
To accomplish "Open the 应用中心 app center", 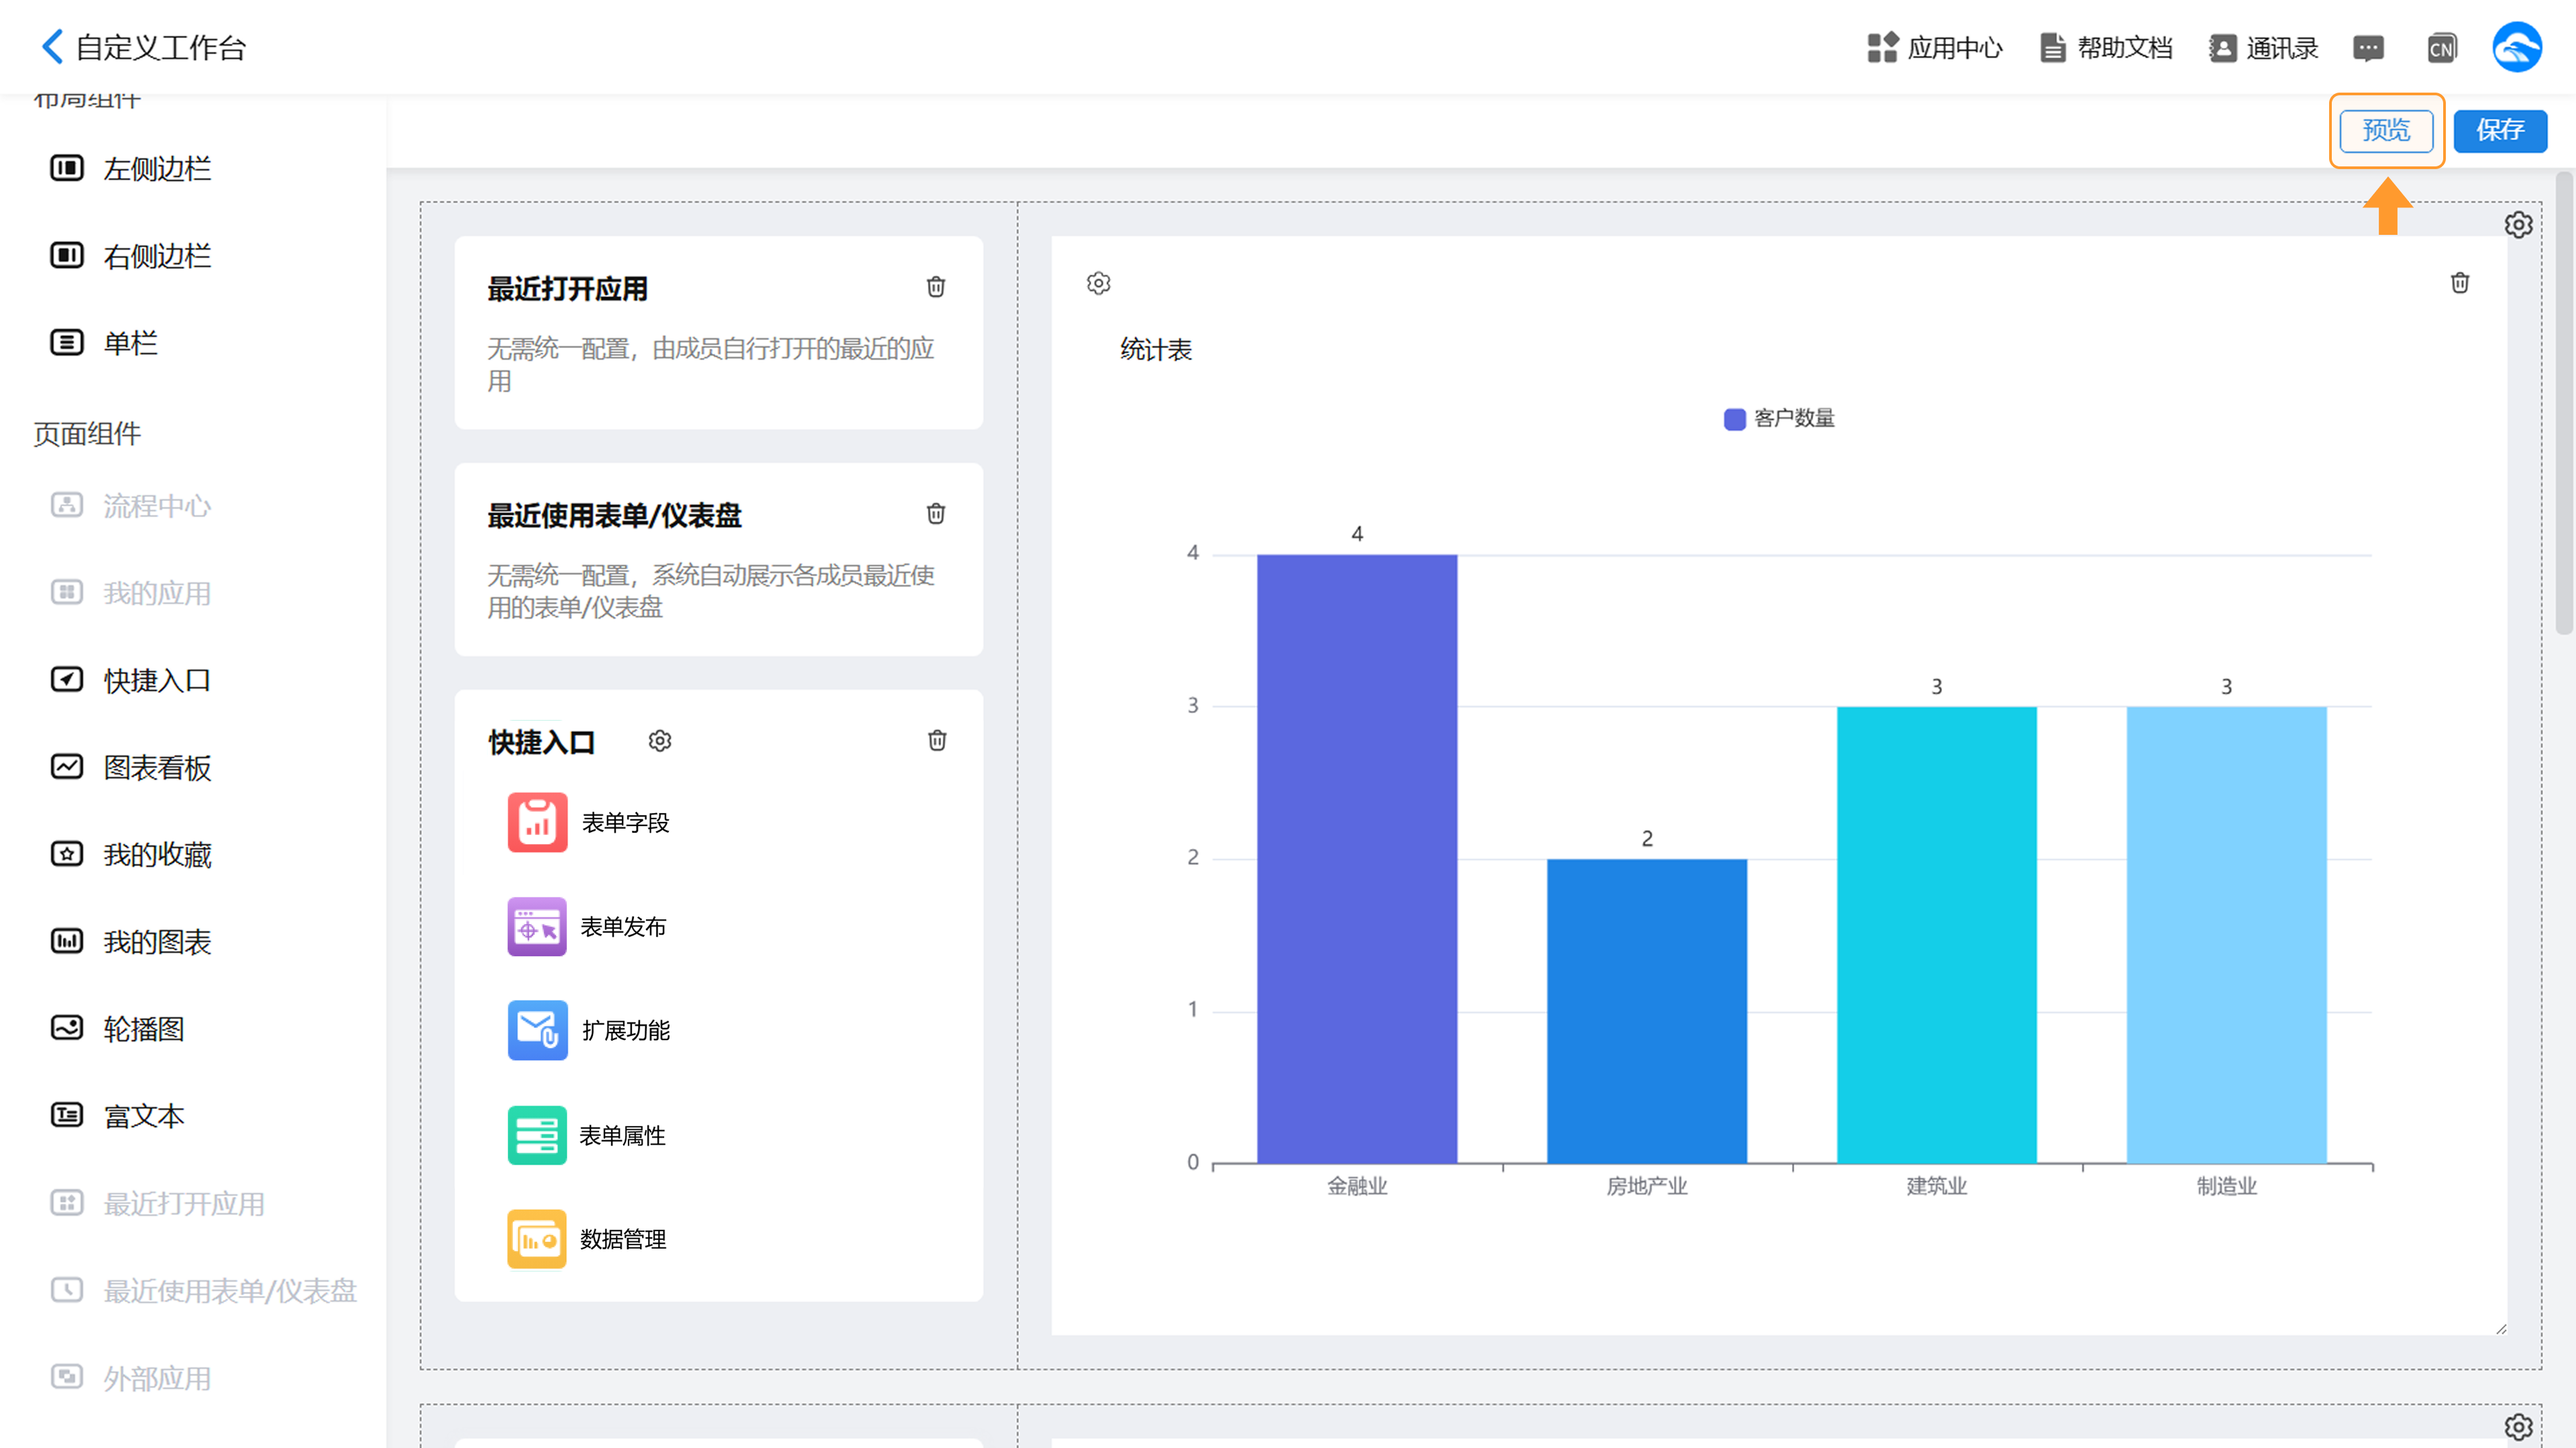I will [1934, 47].
